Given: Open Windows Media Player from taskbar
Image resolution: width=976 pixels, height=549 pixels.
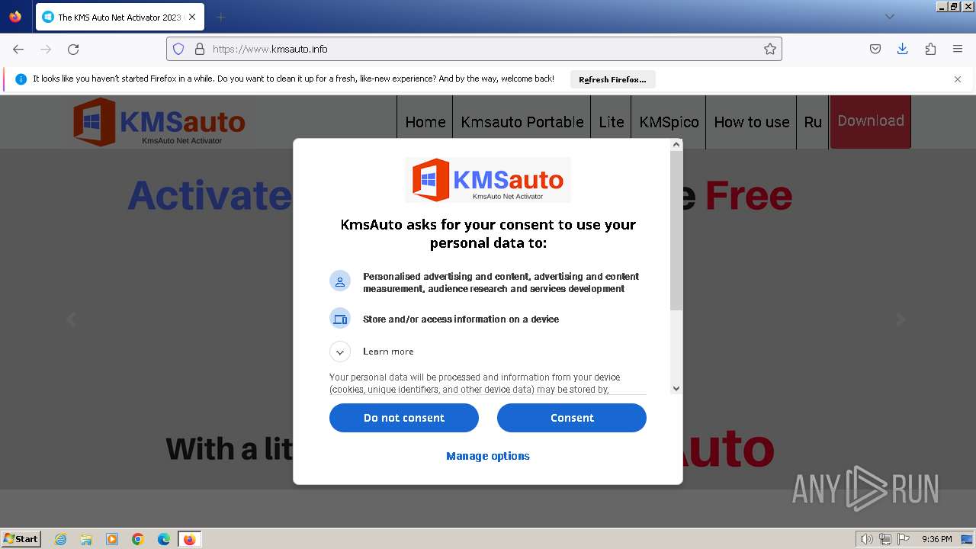Looking at the screenshot, I should point(112,539).
